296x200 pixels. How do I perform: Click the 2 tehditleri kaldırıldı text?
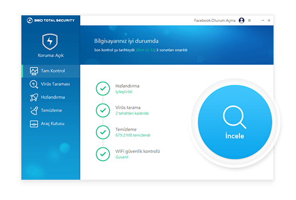click(132, 113)
